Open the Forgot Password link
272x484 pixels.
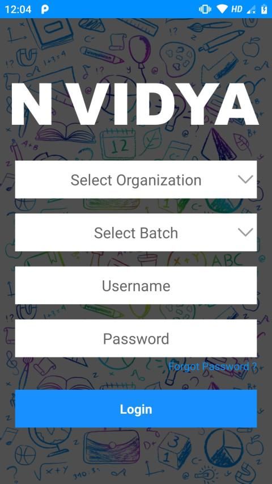point(212,367)
